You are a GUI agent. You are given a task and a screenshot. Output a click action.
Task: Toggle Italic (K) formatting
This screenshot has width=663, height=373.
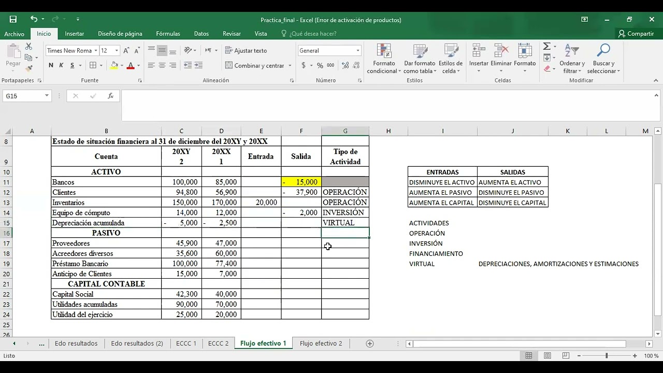click(61, 65)
